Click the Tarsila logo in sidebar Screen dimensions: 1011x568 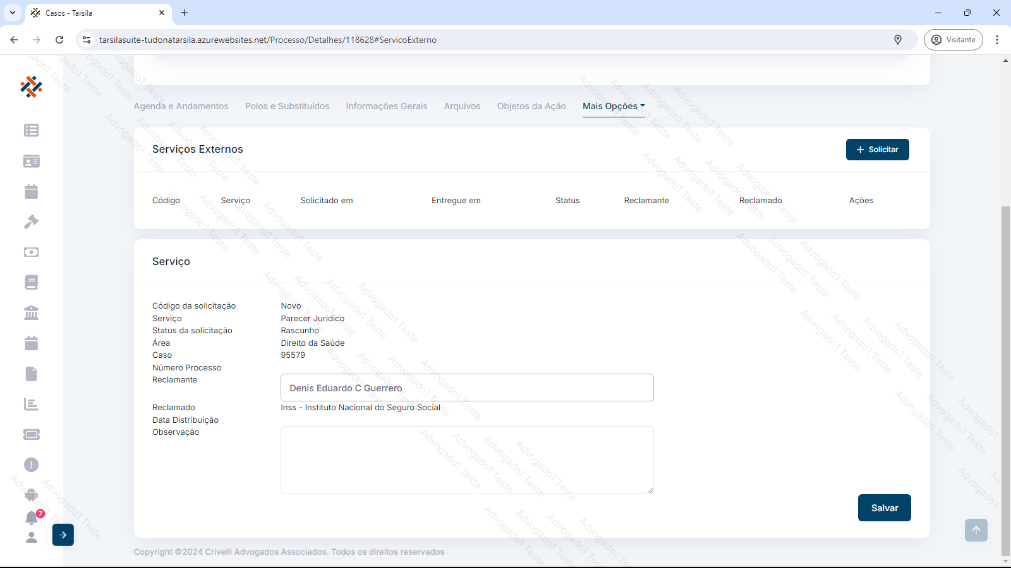click(x=31, y=87)
